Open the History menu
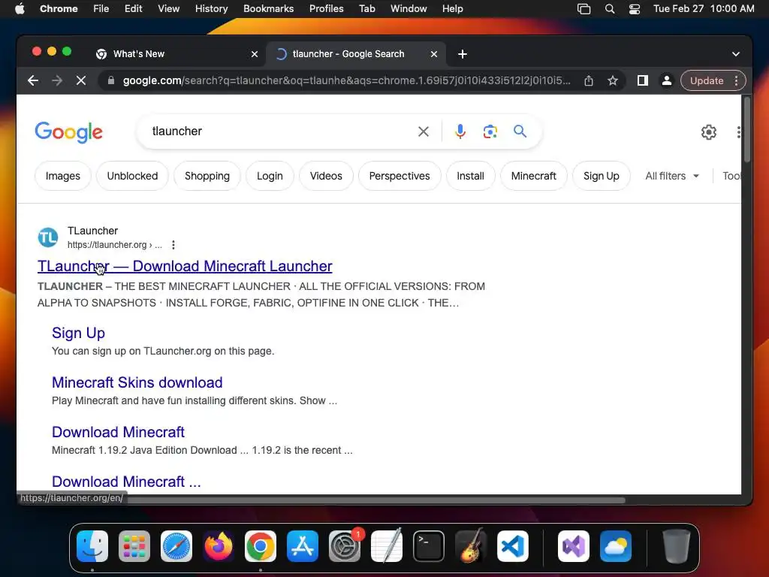The image size is (769, 577). pyautogui.click(x=211, y=9)
